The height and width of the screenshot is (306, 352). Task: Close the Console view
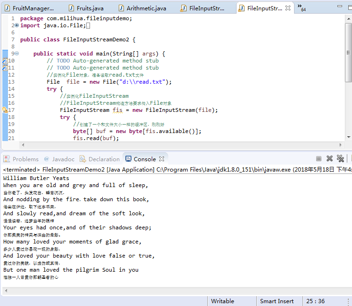162,159
